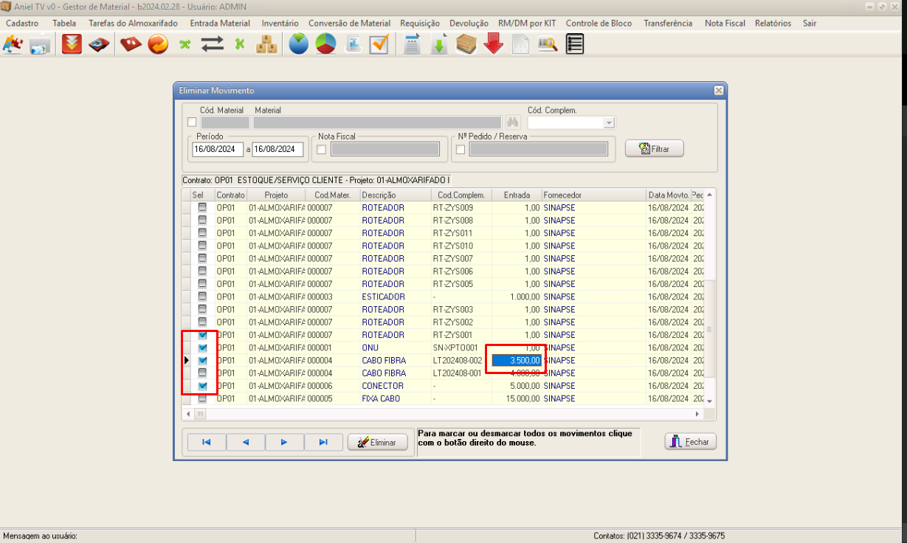This screenshot has width=907, height=543.
Task: Click the blue and green pie chart toolbar icon
Action: click(298, 44)
